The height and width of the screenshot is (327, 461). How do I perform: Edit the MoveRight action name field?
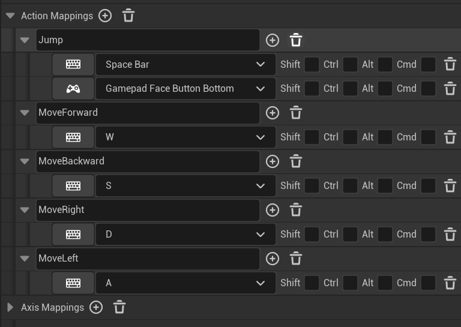click(x=148, y=210)
